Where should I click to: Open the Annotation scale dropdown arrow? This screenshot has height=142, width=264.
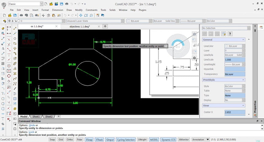click(x=208, y=140)
